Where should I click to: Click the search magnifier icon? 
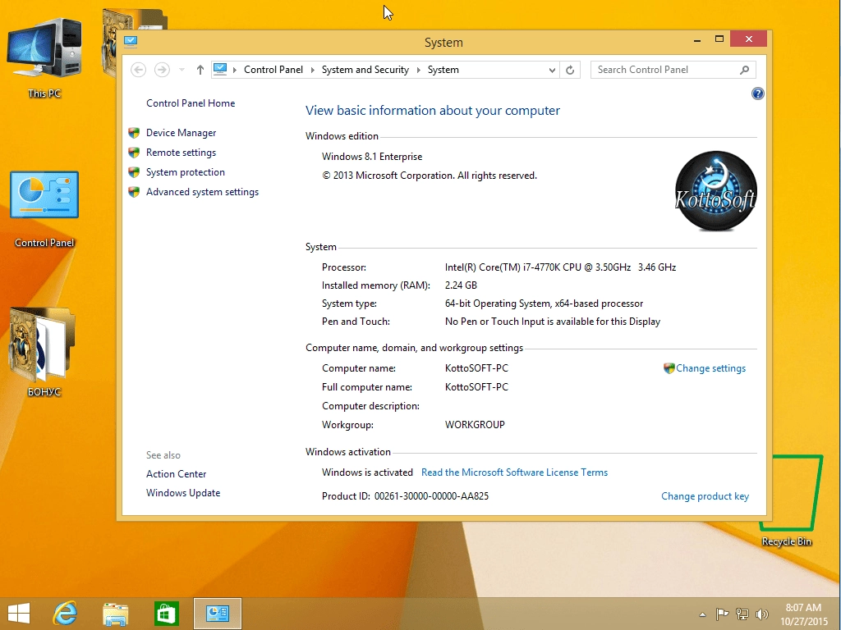[x=744, y=70]
